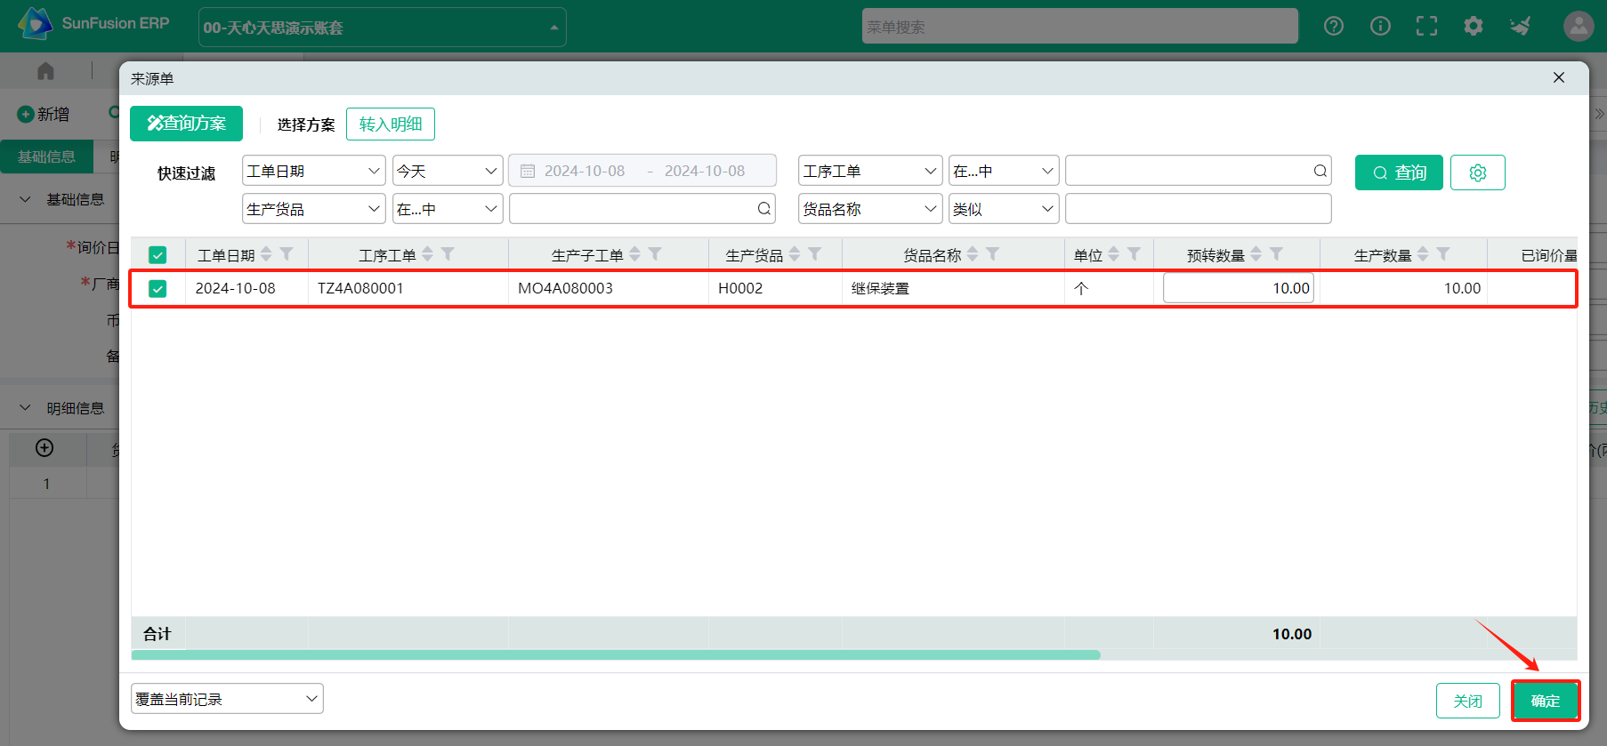
Task: Open the user avatar menu
Action: [x=1579, y=26]
